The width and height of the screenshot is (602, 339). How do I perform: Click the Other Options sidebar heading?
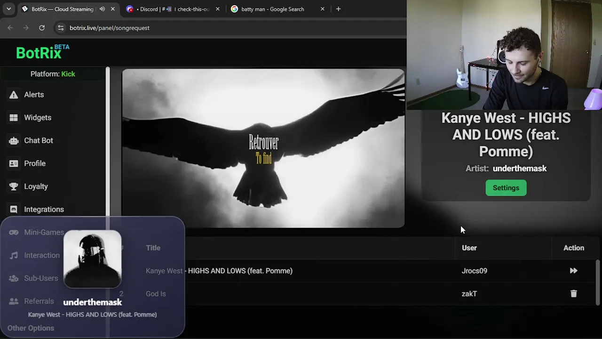click(x=31, y=328)
